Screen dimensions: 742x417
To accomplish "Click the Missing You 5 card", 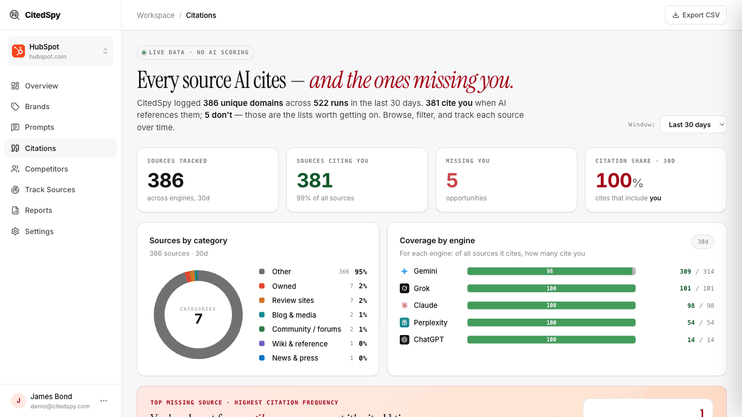I will click(506, 180).
